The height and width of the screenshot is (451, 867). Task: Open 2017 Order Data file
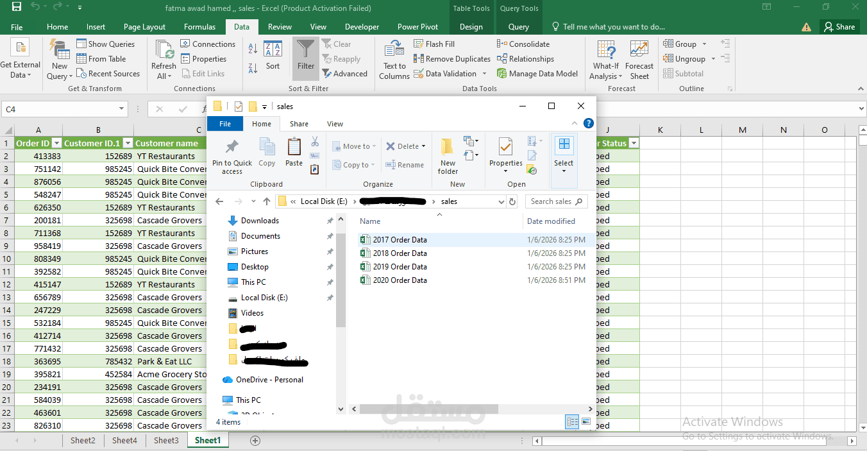click(x=400, y=240)
